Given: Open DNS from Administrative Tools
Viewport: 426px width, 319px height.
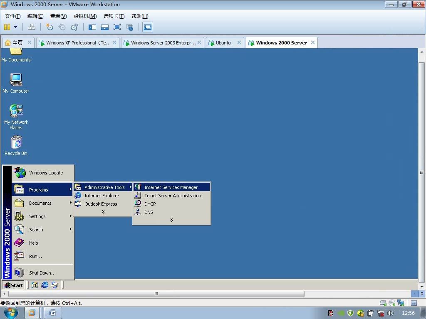Looking at the screenshot, I should pyautogui.click(x=172, y=212).
